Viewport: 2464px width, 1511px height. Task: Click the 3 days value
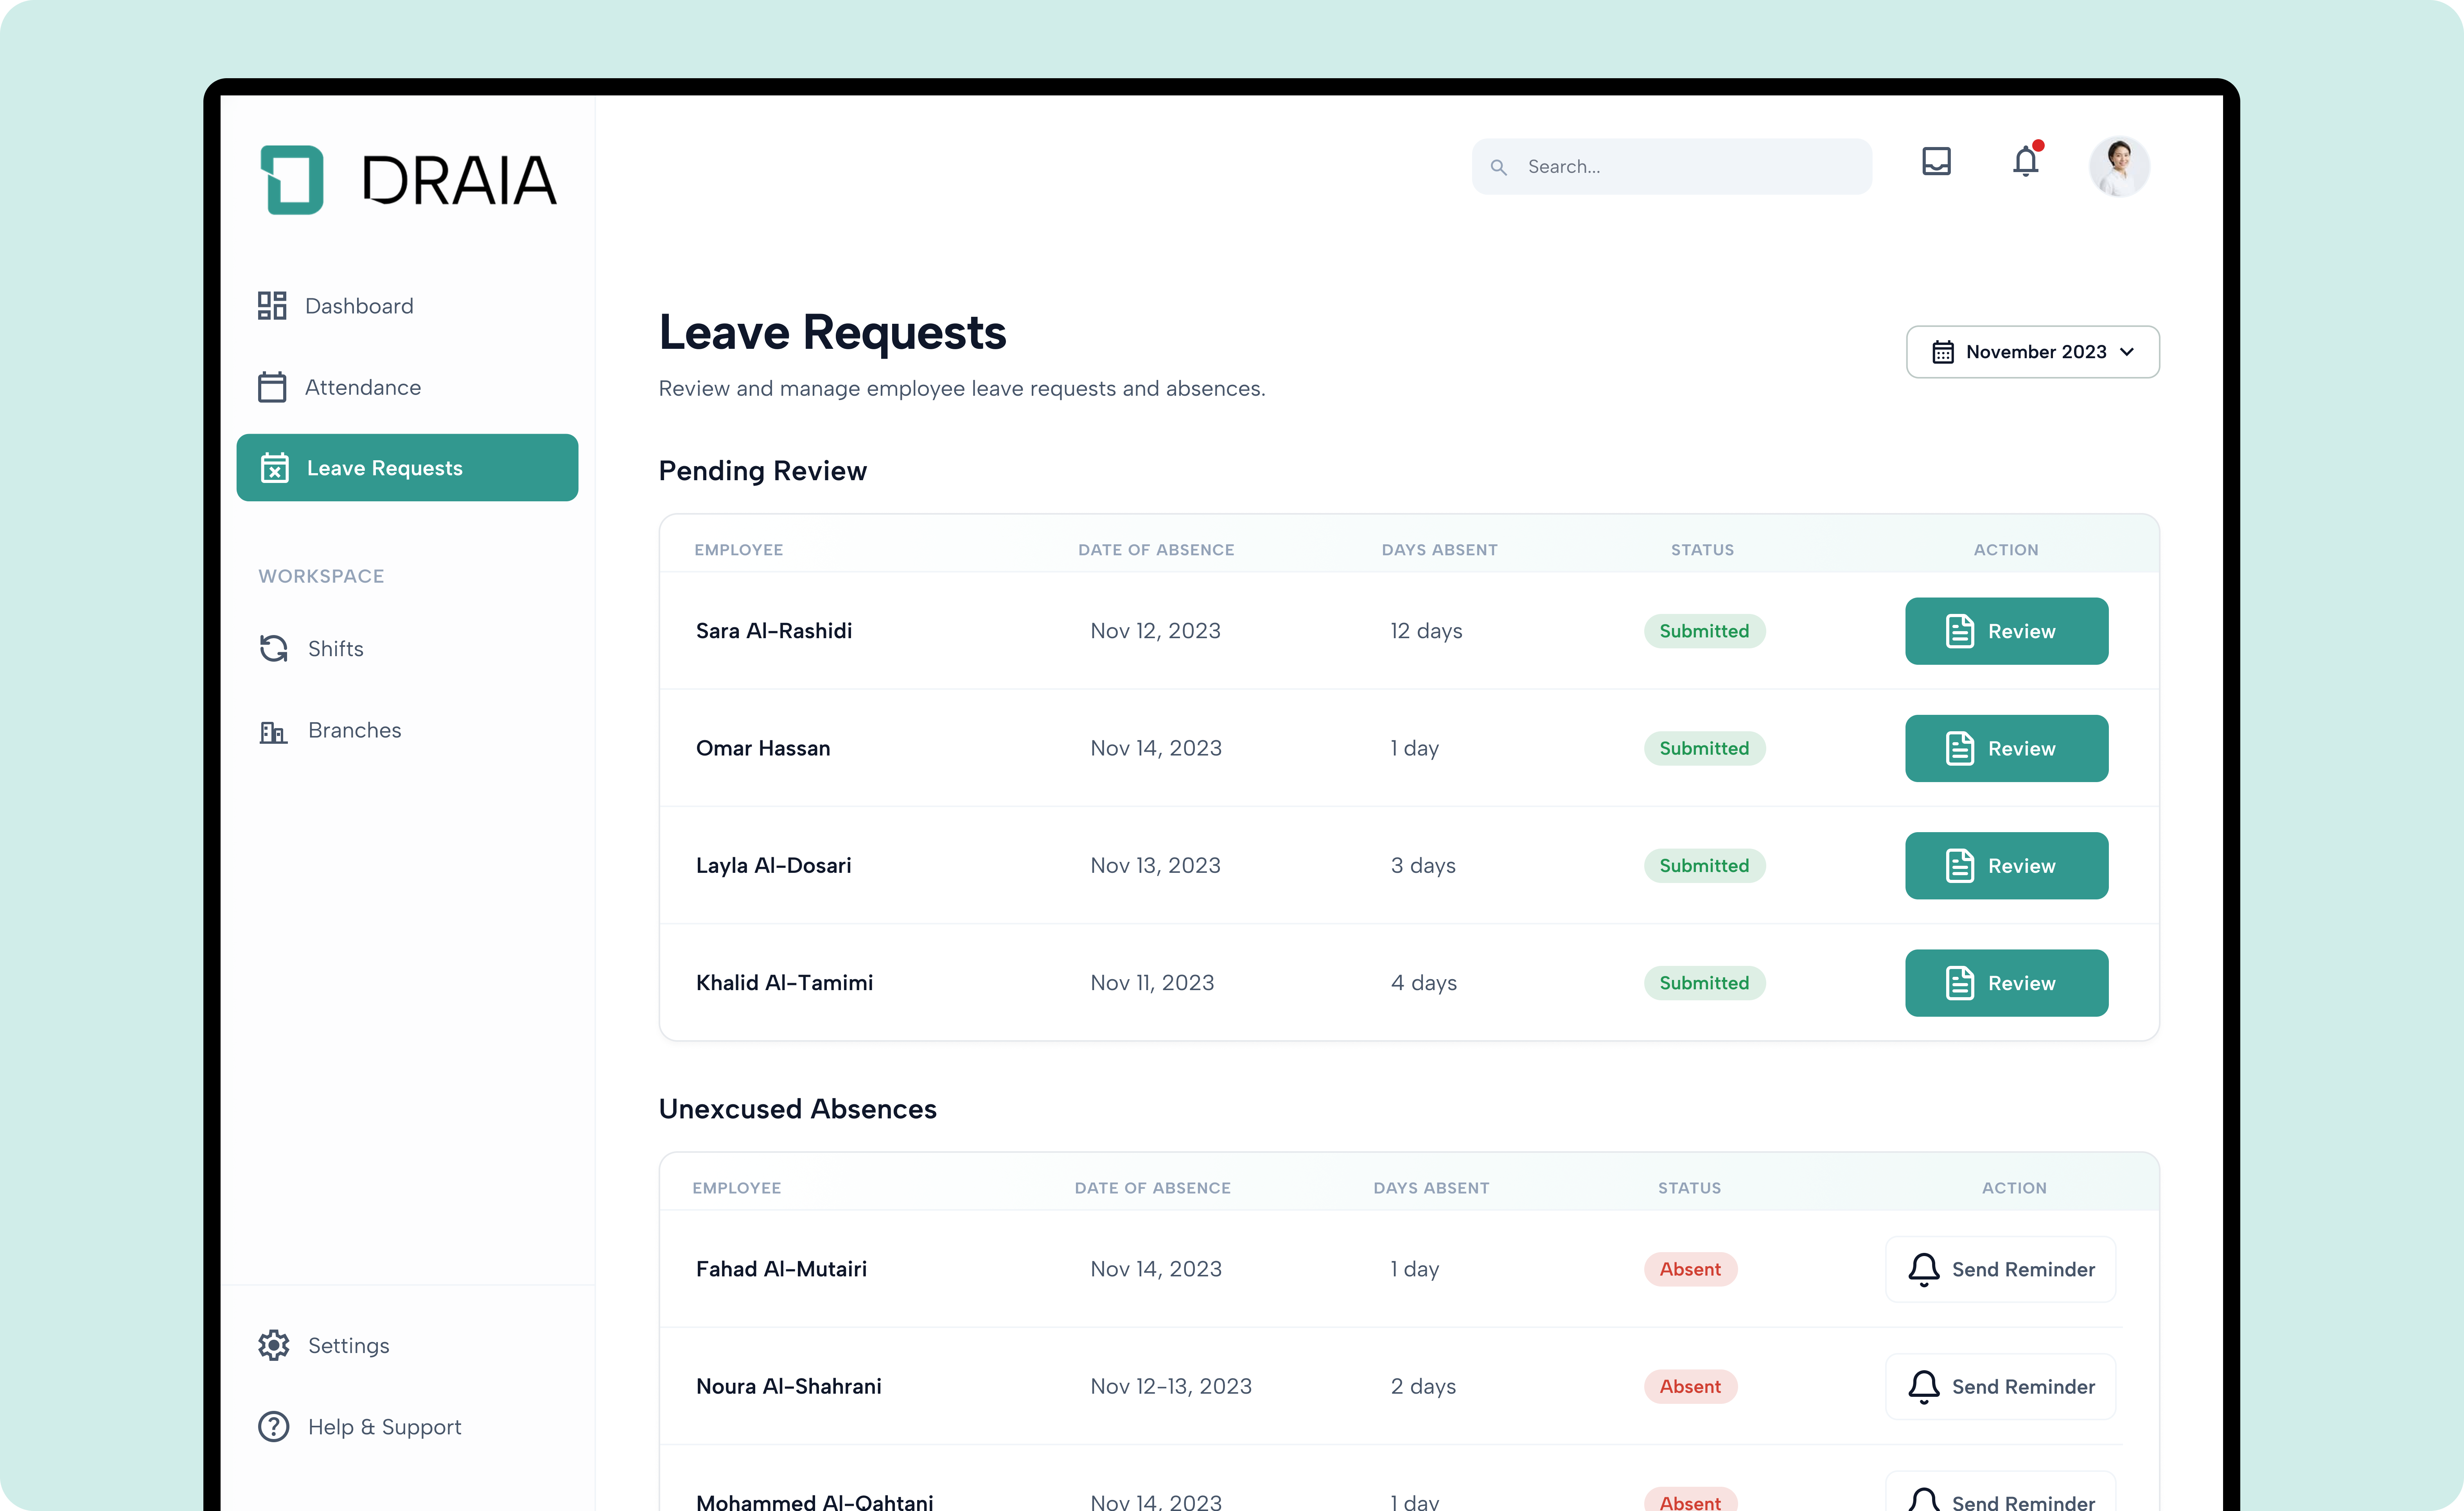point(1423,866)
